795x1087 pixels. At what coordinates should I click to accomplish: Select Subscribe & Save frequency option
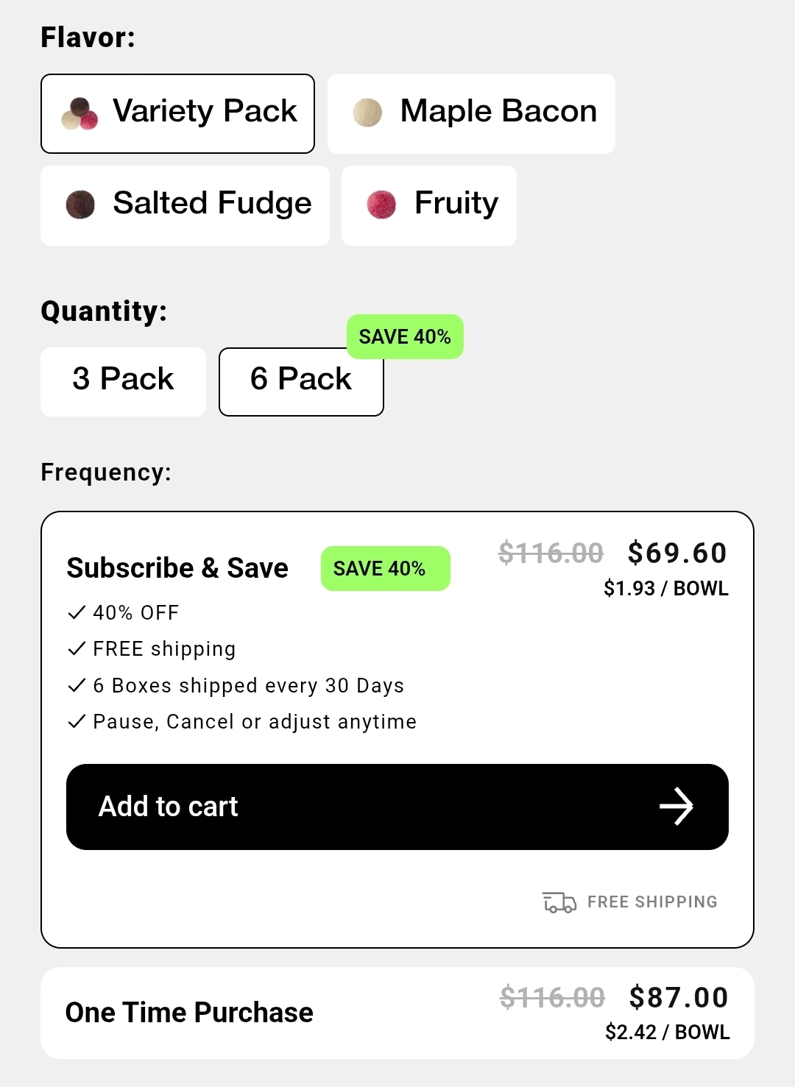(x=177, y=568)
